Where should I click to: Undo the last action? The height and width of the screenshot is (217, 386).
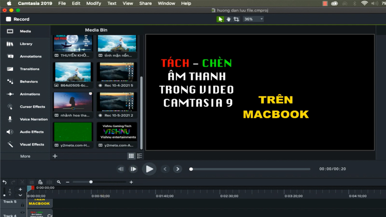[4, 182]
